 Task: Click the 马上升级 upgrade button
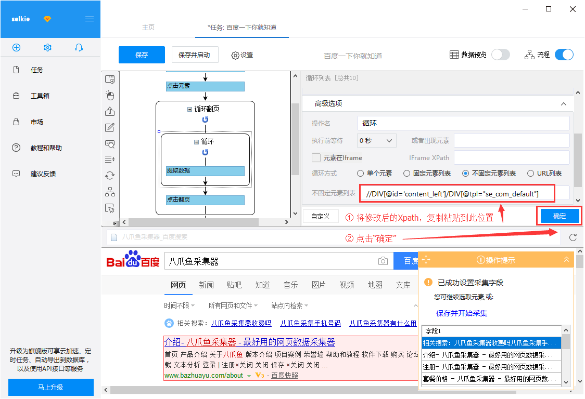(50, 387)
